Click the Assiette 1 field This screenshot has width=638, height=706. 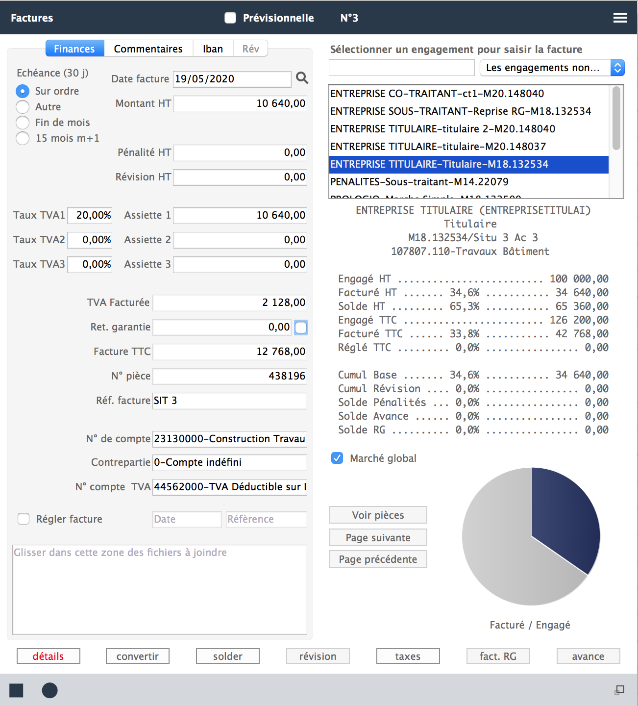coord(240,215)
